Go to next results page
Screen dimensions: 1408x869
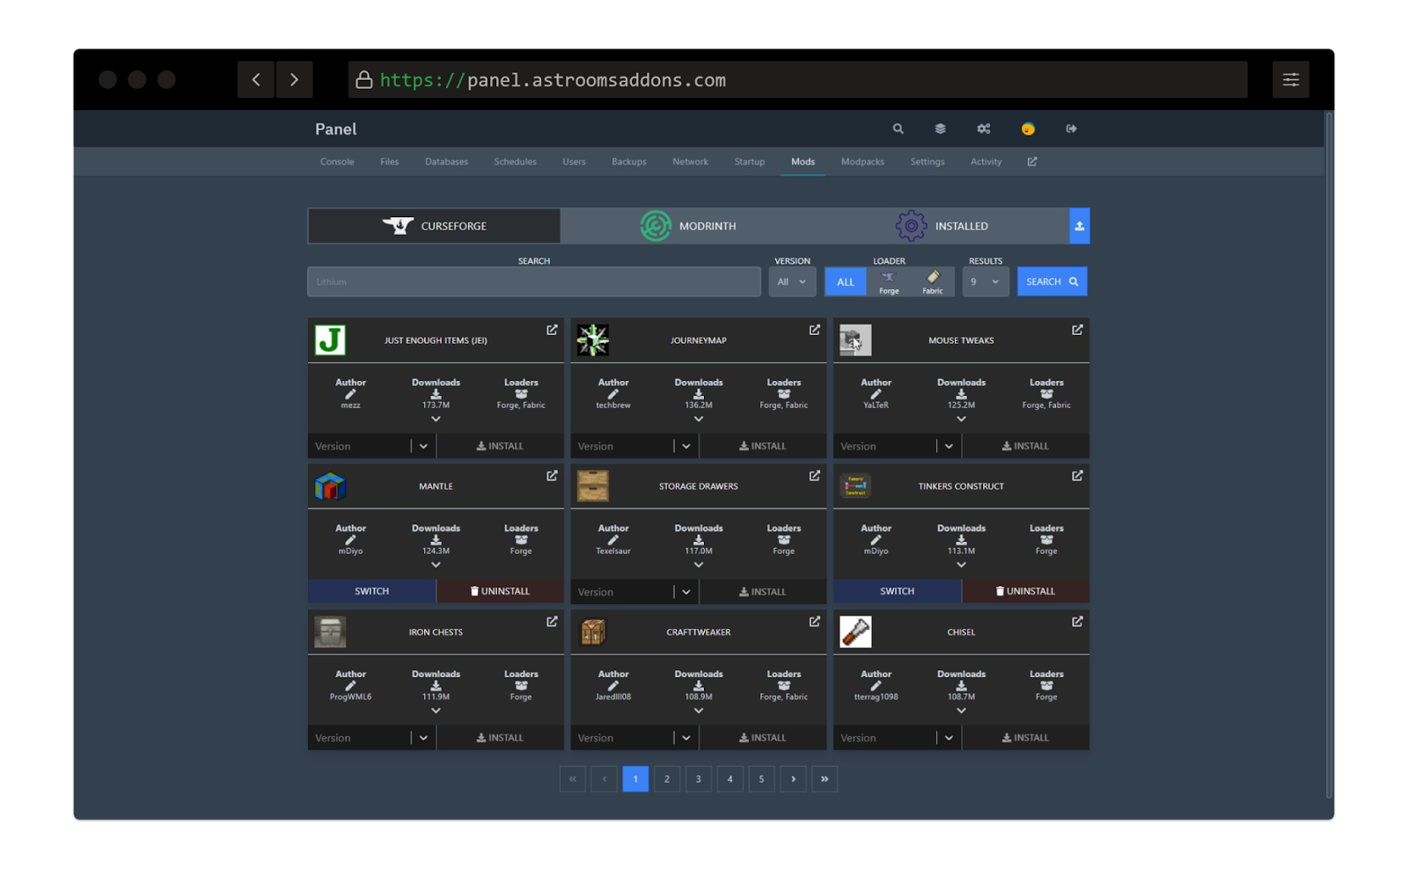coord(793,779)
